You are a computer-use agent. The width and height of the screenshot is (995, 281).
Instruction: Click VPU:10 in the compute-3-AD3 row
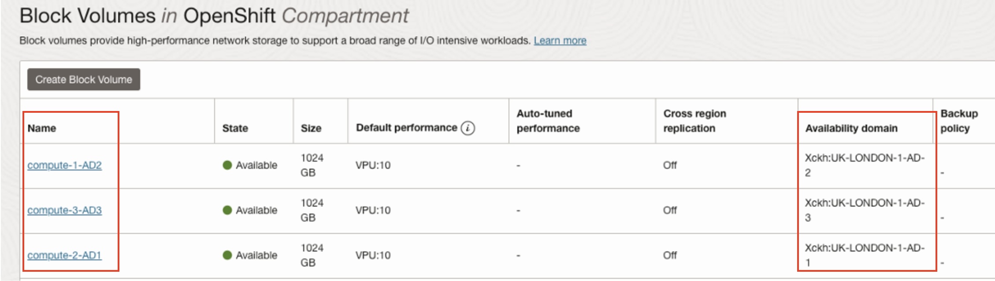373,210
